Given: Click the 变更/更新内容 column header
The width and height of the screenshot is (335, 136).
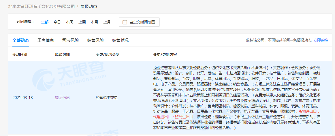Looking at the screenshot, I should point(165,55).
